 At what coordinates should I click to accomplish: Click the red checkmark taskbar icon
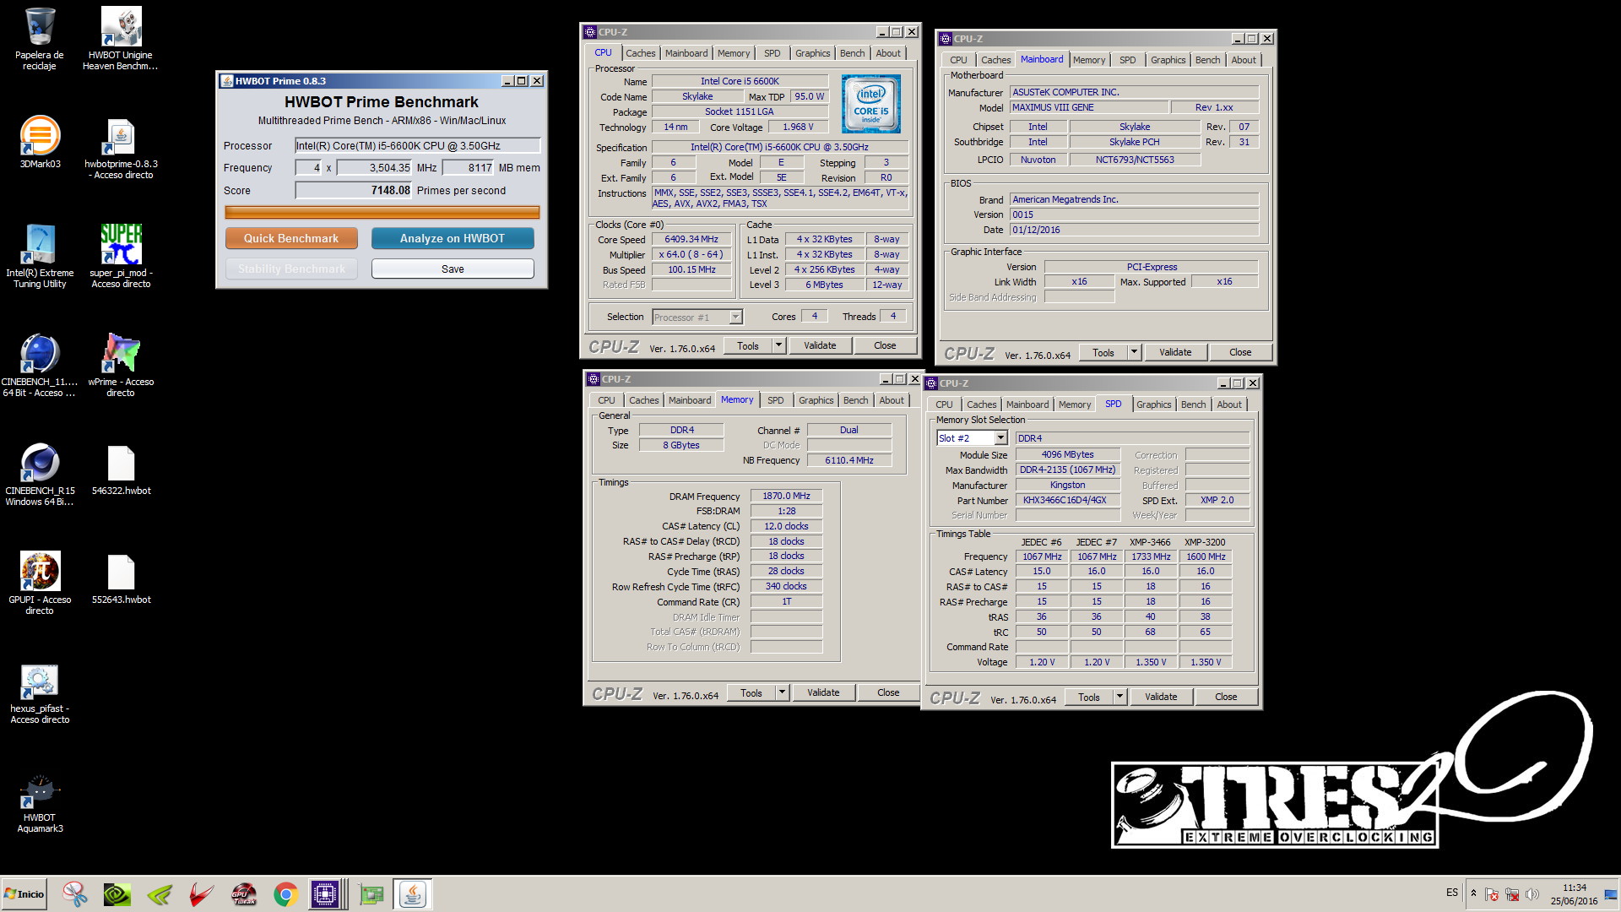201,894
